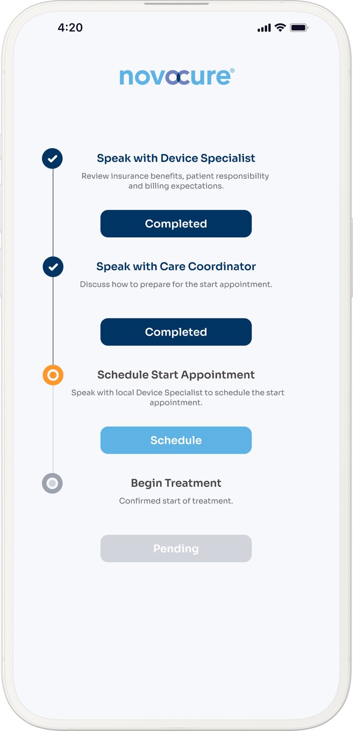Click the Care Coordinator step checkmark icon

coord(53,267)
